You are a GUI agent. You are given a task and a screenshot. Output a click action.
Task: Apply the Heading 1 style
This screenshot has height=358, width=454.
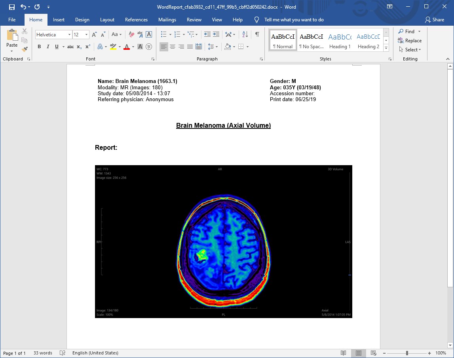[x=340, y=40]
